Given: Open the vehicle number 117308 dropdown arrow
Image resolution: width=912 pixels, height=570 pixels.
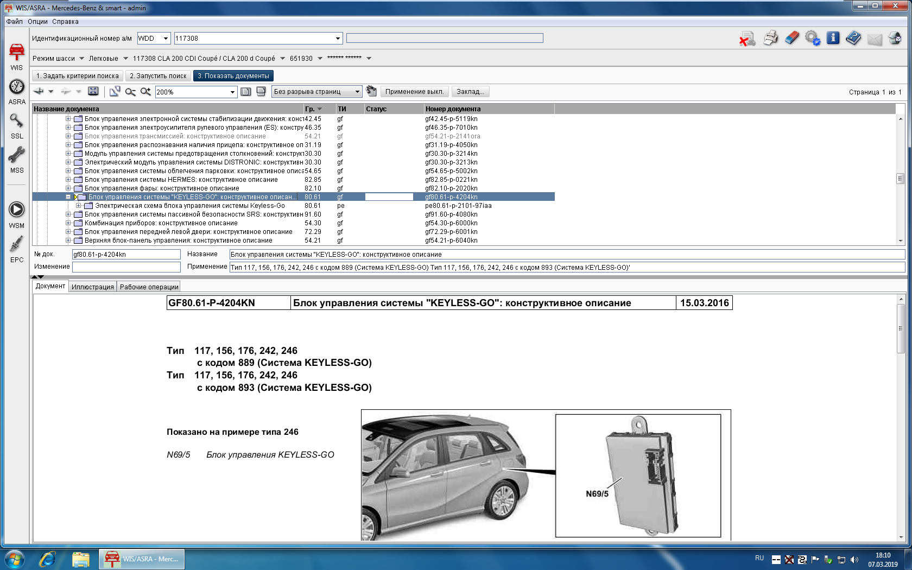Looking at the screenshot, I should point(338,39).
